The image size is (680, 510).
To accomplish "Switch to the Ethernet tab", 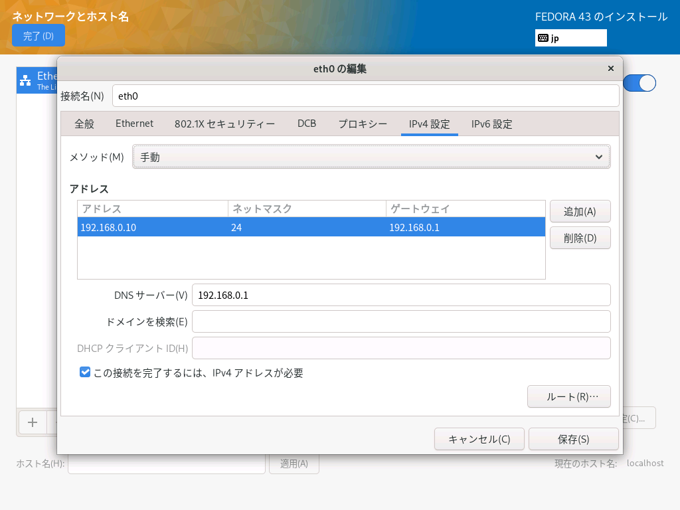I will [134, 124].
